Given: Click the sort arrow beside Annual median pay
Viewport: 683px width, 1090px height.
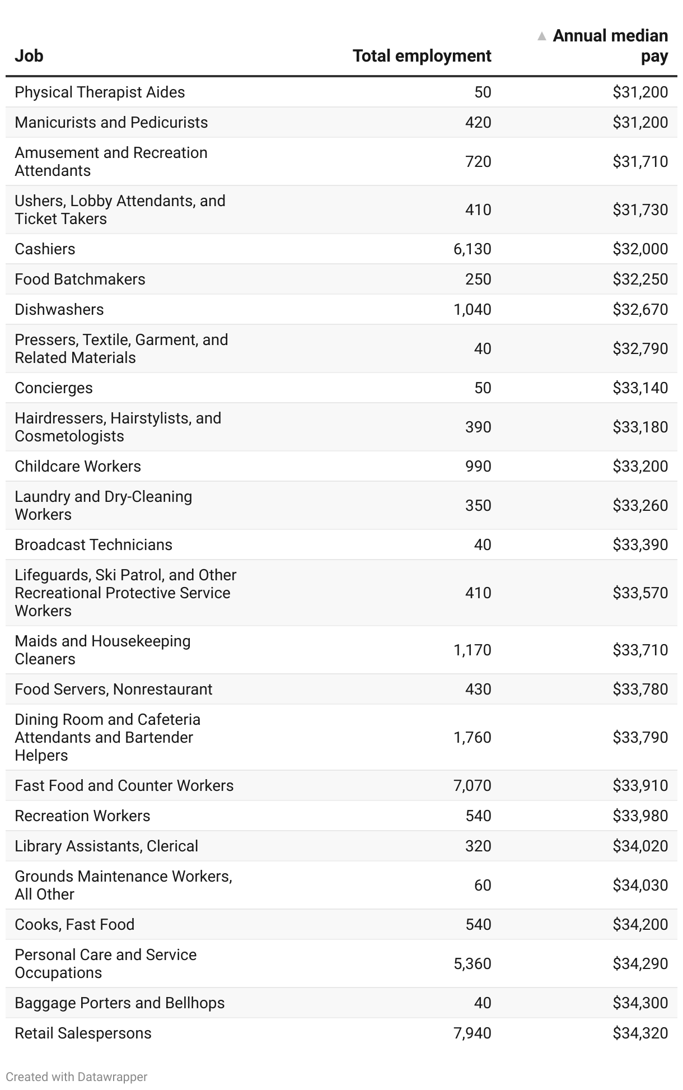Looking at the screenshot, I should [x=541, y=36].
